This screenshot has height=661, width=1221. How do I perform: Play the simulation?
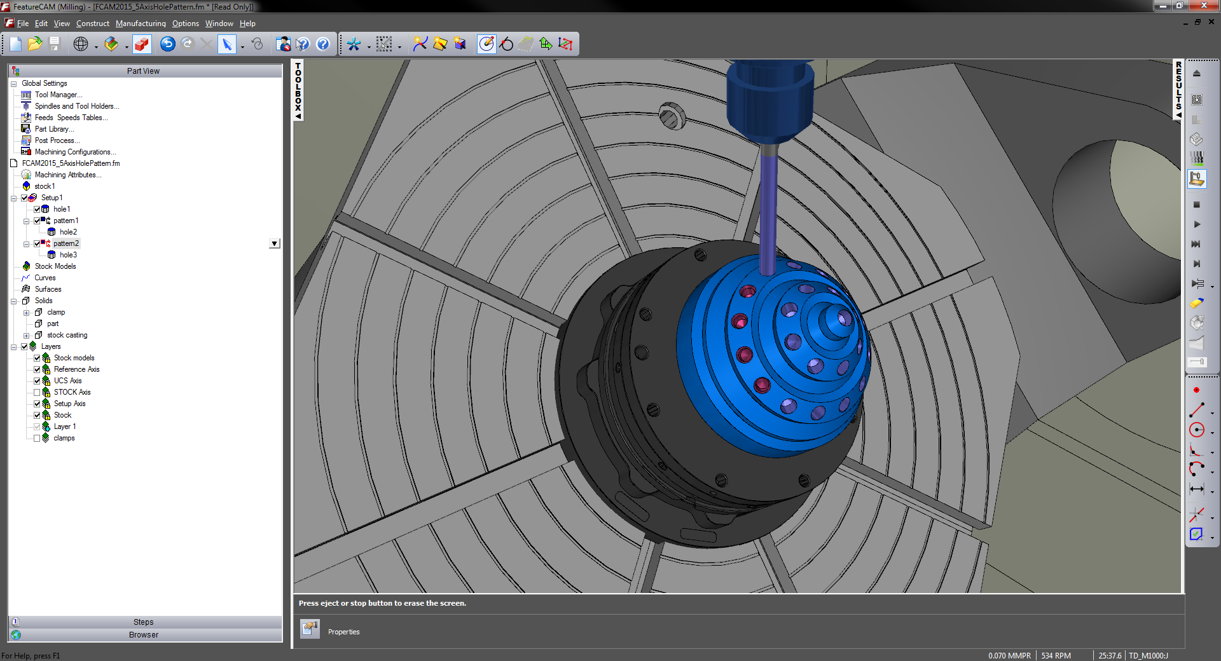click(x=1196, y=224)
